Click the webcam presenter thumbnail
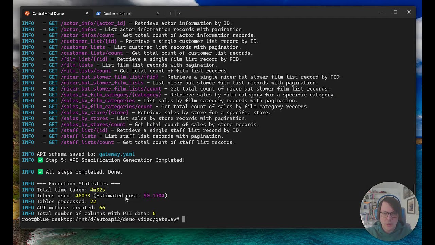This screenshot has width=435, height=245. [389, 211]
